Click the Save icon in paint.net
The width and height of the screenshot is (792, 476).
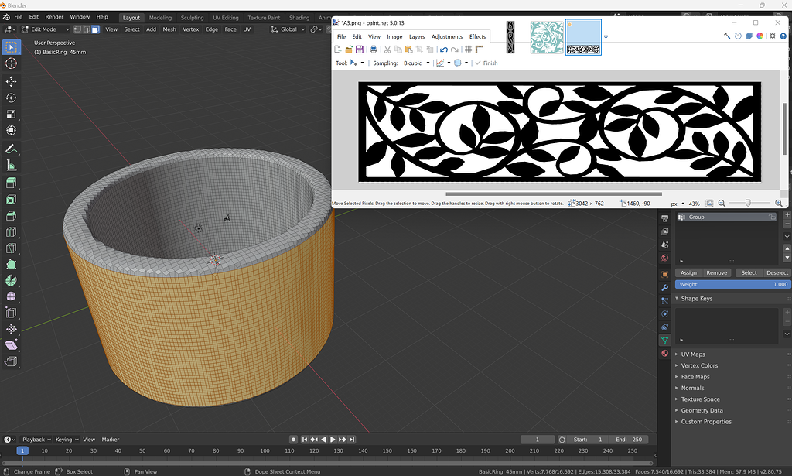pos(360,49)
